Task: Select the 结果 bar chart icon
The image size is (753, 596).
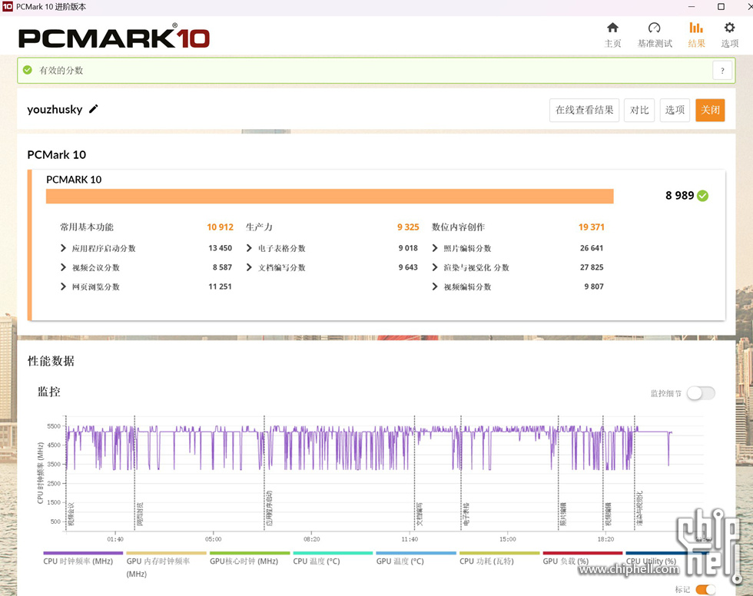Action: point(696,28)
